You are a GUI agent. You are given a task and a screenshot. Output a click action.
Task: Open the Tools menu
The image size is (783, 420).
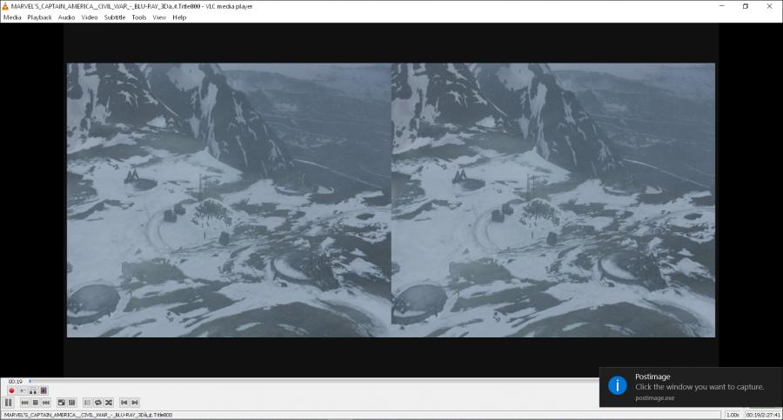139,17
